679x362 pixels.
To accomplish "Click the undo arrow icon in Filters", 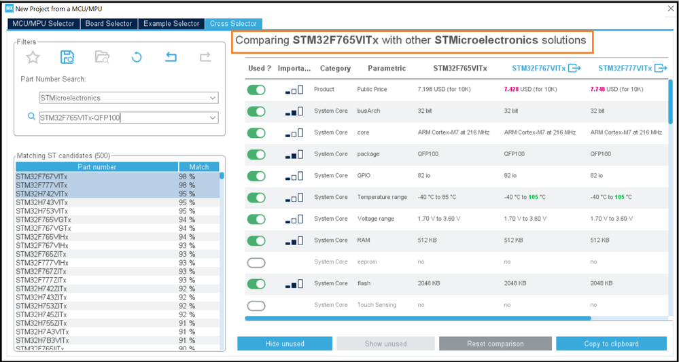I will click(171, 57).
